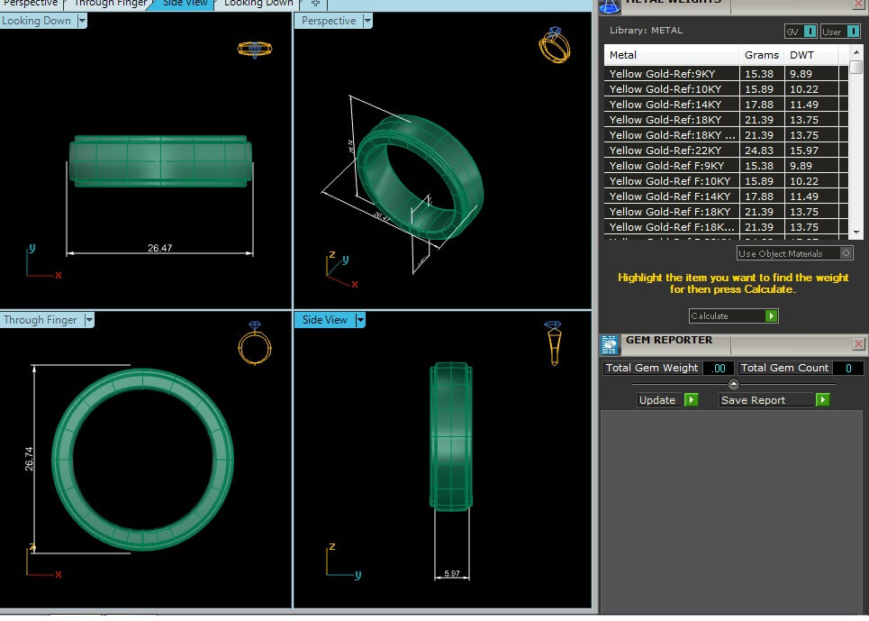Viewport: 869px width, 621px height.
Task: Select the Side View tab
Action: (x=185, y=4)
